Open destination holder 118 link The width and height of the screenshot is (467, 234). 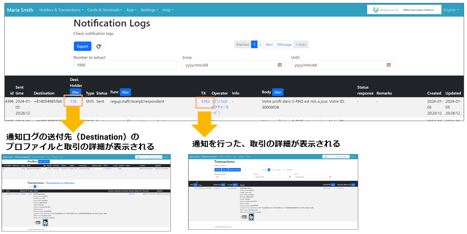pos(73,101)
